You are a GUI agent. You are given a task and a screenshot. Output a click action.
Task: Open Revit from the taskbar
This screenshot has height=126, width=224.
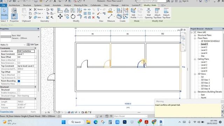tap(161, 122)
